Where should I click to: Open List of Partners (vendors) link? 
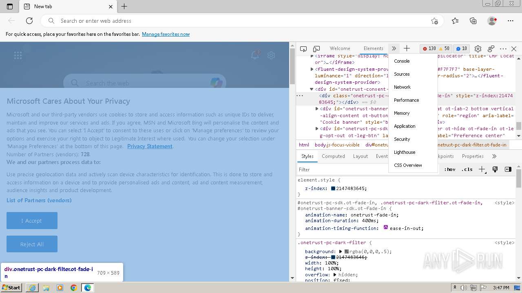[x=39, y=200]
